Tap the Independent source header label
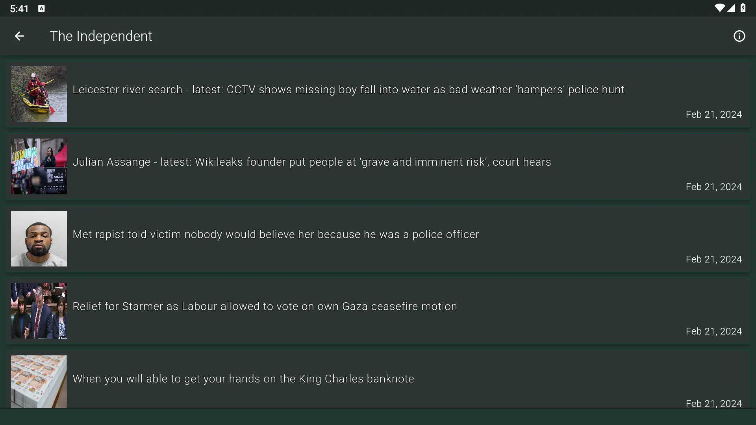Screen dimensions: 756x425 tap(101, 36)
